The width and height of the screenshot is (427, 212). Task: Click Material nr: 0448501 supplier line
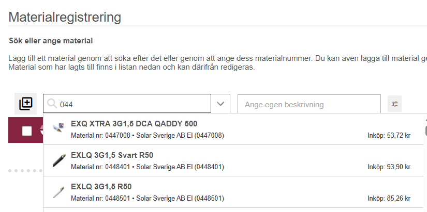click(147, 199)
